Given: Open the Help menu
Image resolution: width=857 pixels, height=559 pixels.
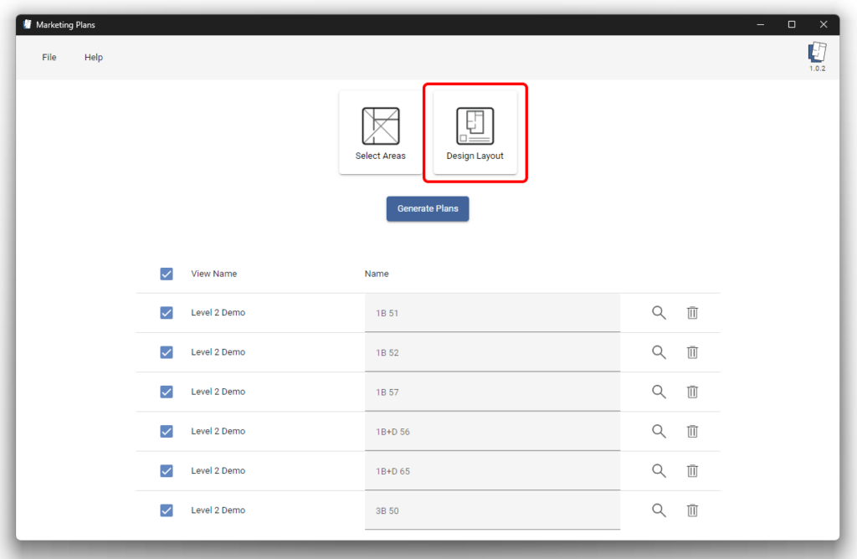Looking at the screenshot, I should pyautogui.click(x=93, y=57).
